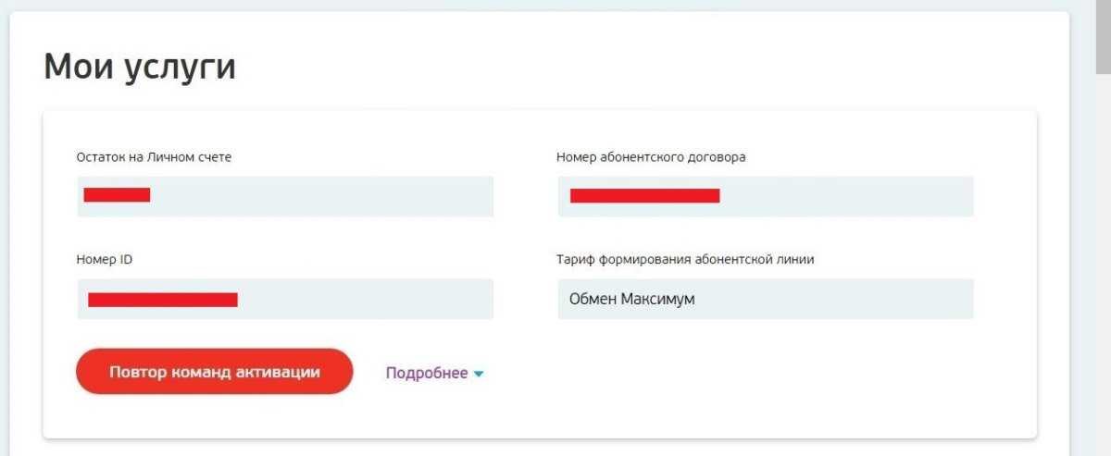This screenshot has width=1111, height=456.
Task: Click the scrollbar track below the thumb
Action: pyautogui.click(x=1103, y=277)
